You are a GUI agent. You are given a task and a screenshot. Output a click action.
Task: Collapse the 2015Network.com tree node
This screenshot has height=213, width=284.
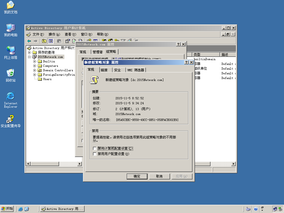29,57
